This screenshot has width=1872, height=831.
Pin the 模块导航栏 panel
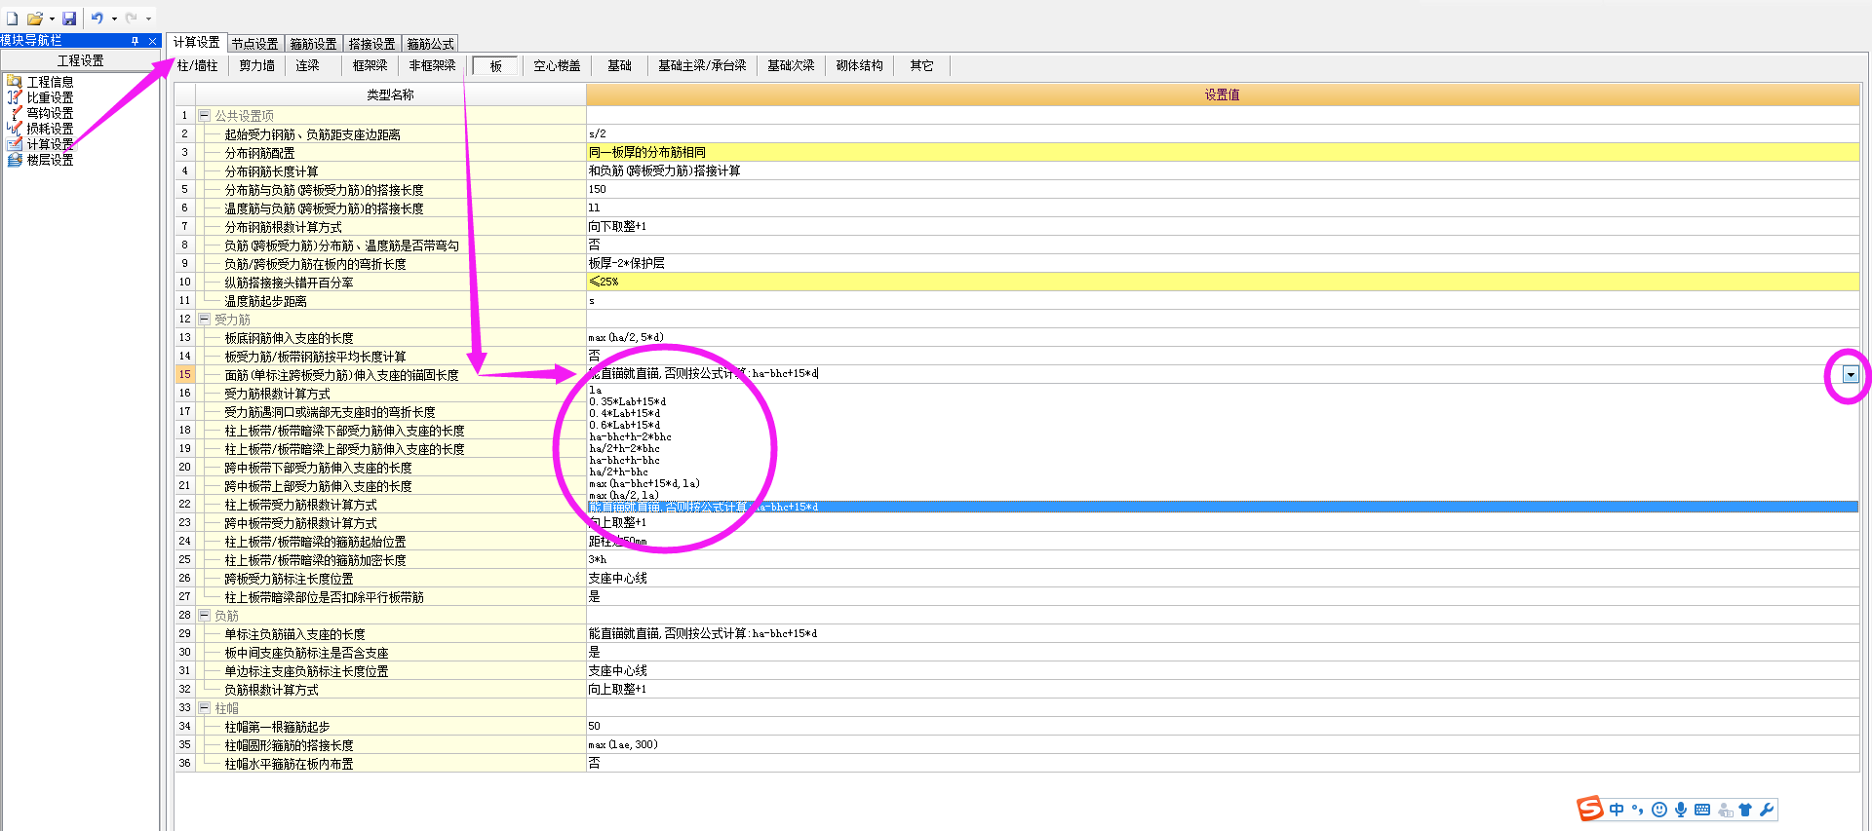click(x=135, y=41)
